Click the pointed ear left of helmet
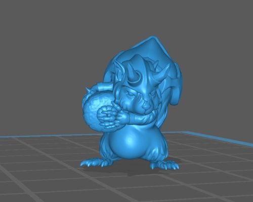 pyautogui.click(x=117, y=65)
